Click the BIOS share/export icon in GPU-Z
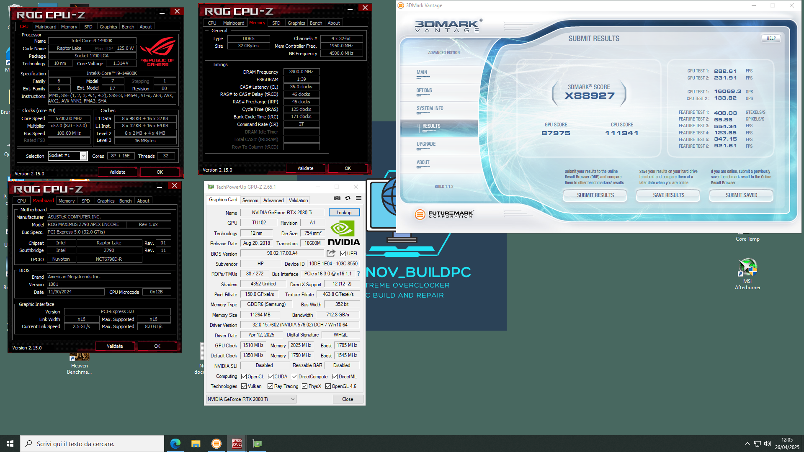Image resolution: width=804 pixels, height=452 pixels. pyautogui.click(x=331, y=253)
